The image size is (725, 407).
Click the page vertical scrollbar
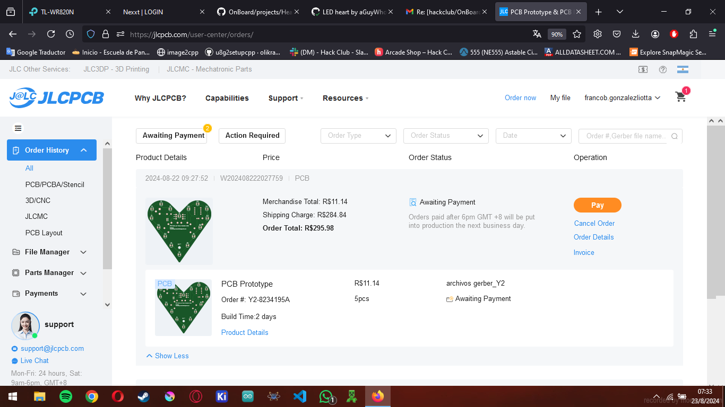point(716,212)
